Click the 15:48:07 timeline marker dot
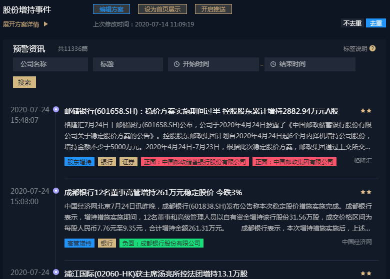 (x=56, y=109)
